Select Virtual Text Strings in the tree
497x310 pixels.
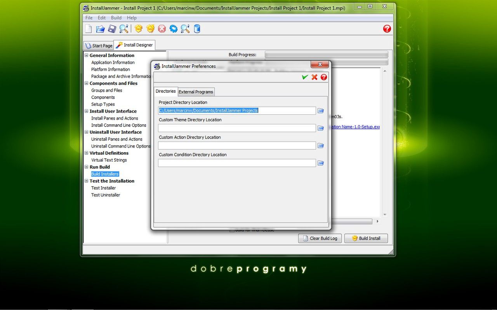(x=109, y=160)
